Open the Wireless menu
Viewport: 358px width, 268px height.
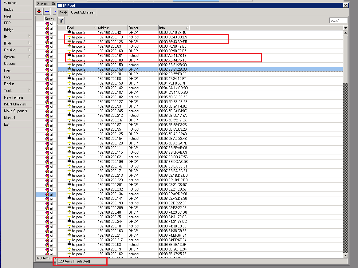coord(10,3)
